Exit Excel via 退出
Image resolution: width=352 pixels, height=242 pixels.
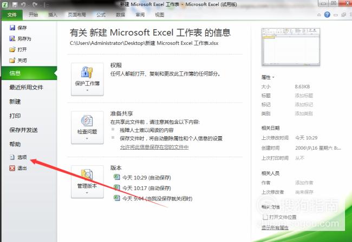click(18, 168)
